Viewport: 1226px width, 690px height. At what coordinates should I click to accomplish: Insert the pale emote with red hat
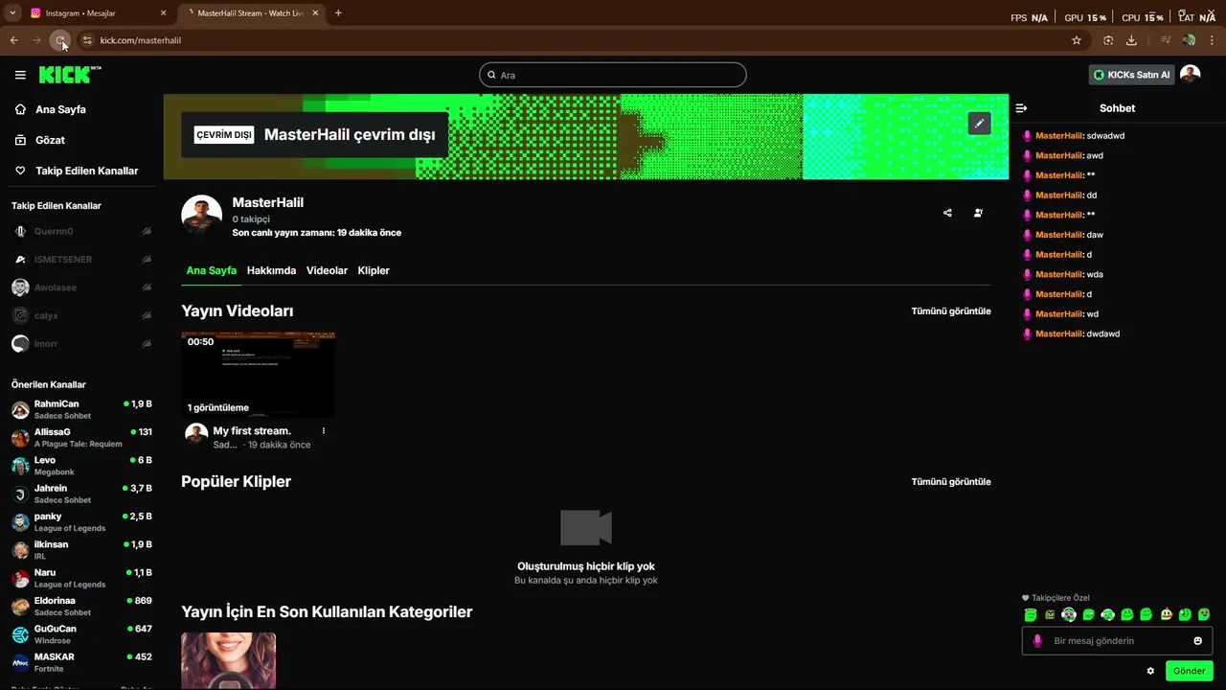pos(1166,614)
